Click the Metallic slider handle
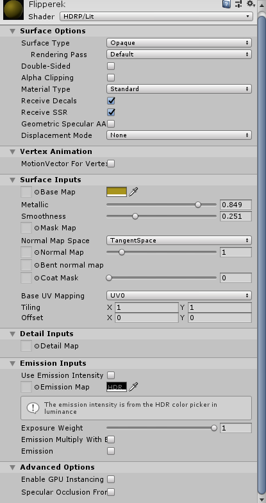 (198, 205)
